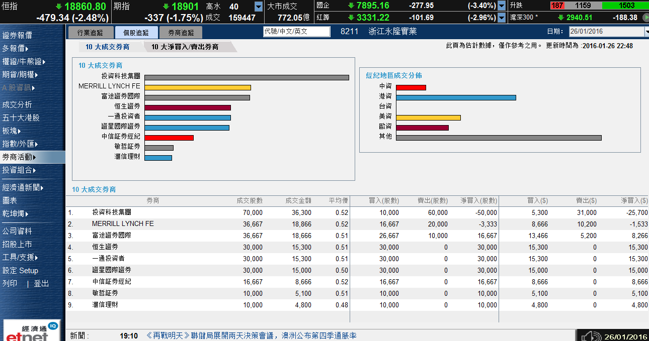Open 證券報價 in the sidebar

tap(17, 36)
